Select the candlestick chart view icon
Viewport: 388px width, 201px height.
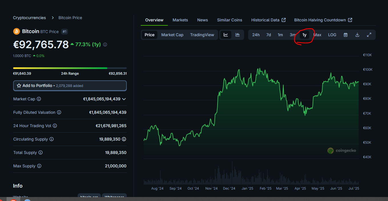point(238,35)
